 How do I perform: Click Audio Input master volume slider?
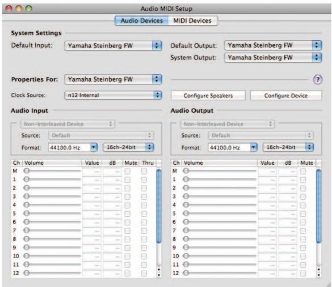point(52,170)
